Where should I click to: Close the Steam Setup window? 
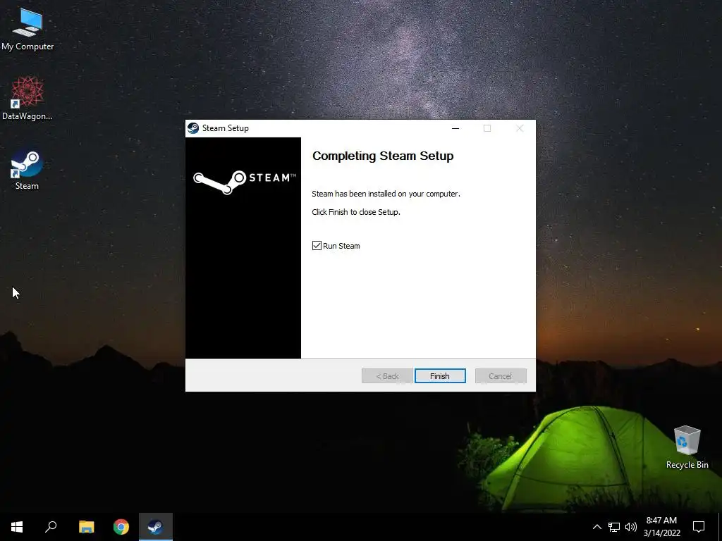click(x=520, y=128)
